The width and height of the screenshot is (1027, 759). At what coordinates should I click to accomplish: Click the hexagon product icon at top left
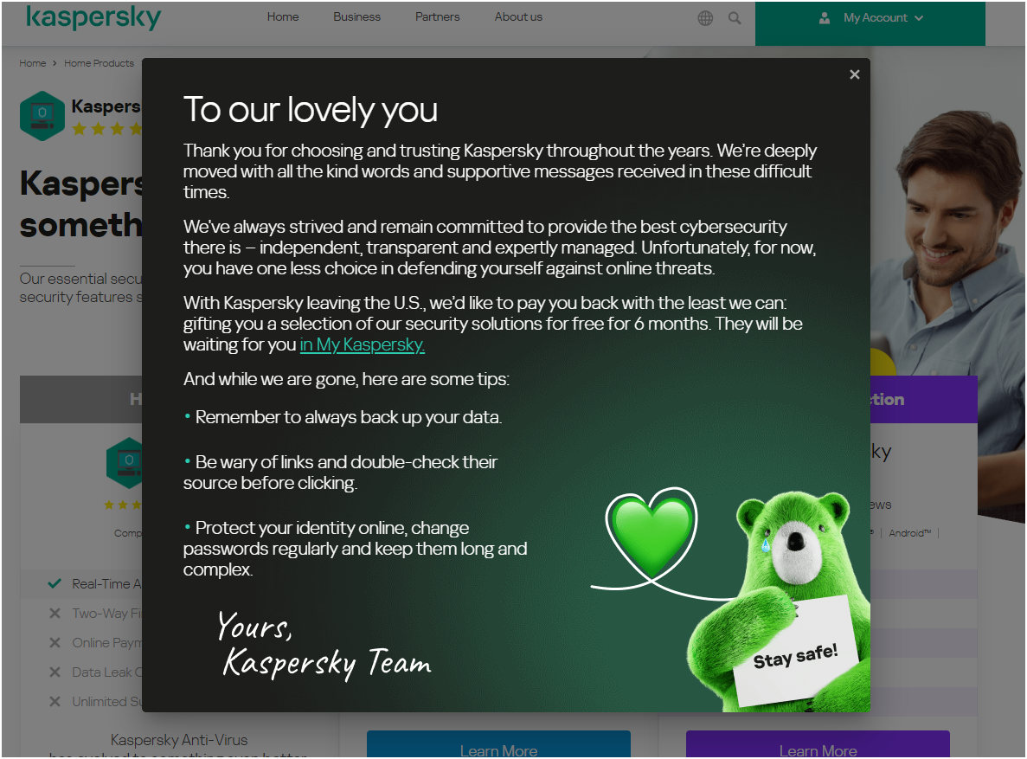pos(42,115)
